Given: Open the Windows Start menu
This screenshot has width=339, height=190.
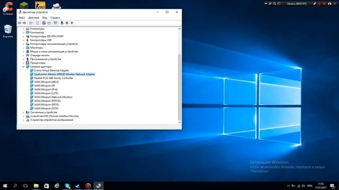Looking at the screenshot, I should click(x=5, y=186).
